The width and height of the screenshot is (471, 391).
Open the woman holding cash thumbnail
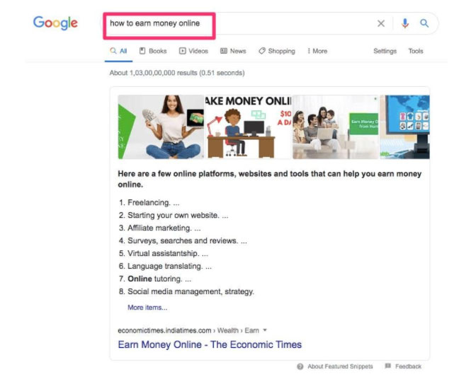point(161,127)
